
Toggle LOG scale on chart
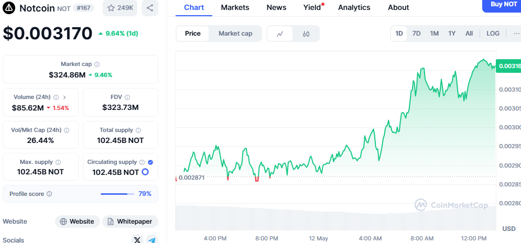pos(493,34)
